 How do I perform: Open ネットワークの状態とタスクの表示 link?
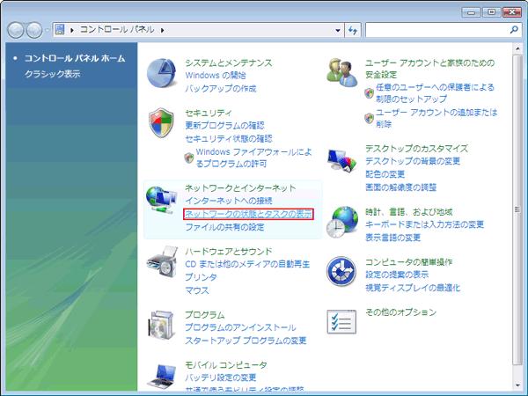click(248, 214)
